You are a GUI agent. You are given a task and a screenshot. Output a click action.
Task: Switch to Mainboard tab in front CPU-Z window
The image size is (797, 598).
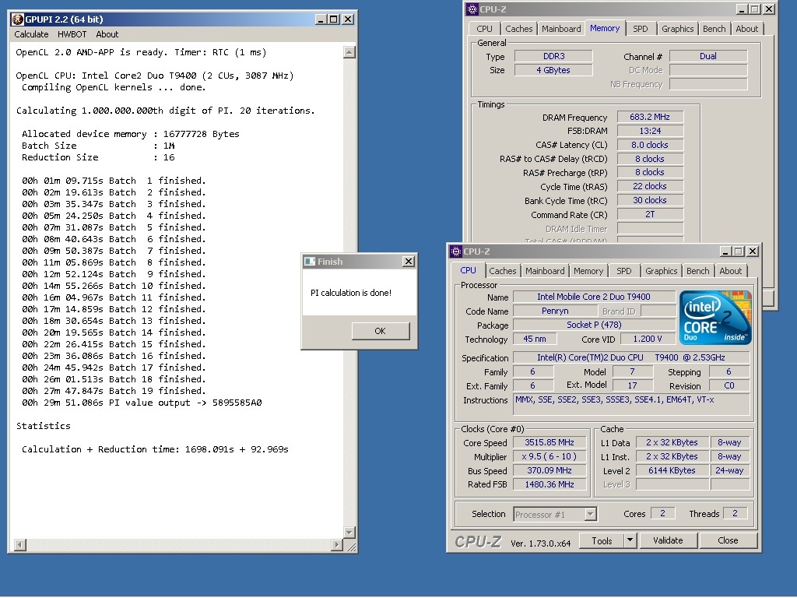pyautogui.click(x=545, y=271)
